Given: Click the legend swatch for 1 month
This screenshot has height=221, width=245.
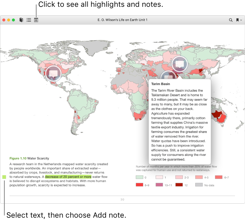Looking at the screenshot, I should (159, 177).
